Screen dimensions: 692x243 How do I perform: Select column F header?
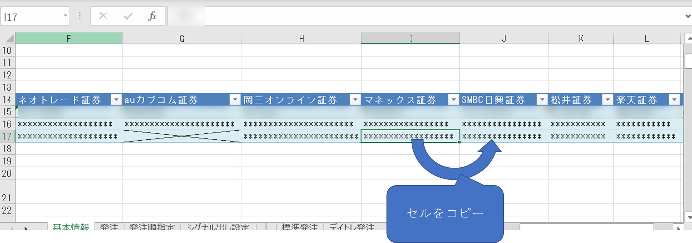point(69,38)
